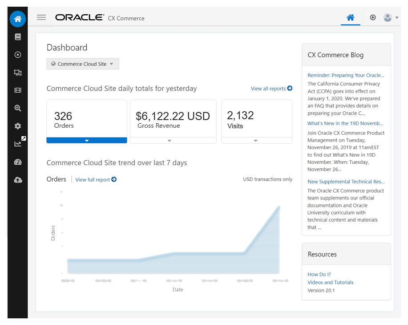Open Reports using the chart sidebar icon
This screenshot has height=325, width=408.
click(17, 143)
